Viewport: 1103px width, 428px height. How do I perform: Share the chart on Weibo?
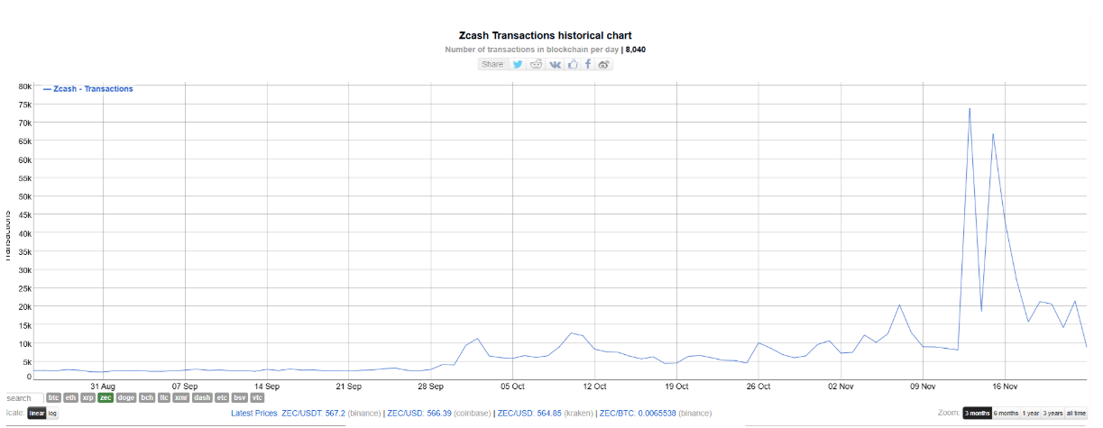[604, 64]
